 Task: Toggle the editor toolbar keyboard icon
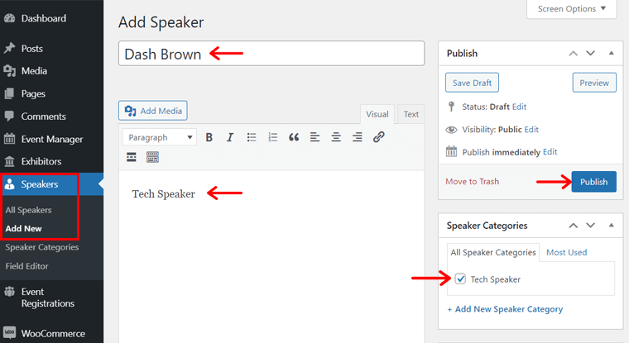152,157
